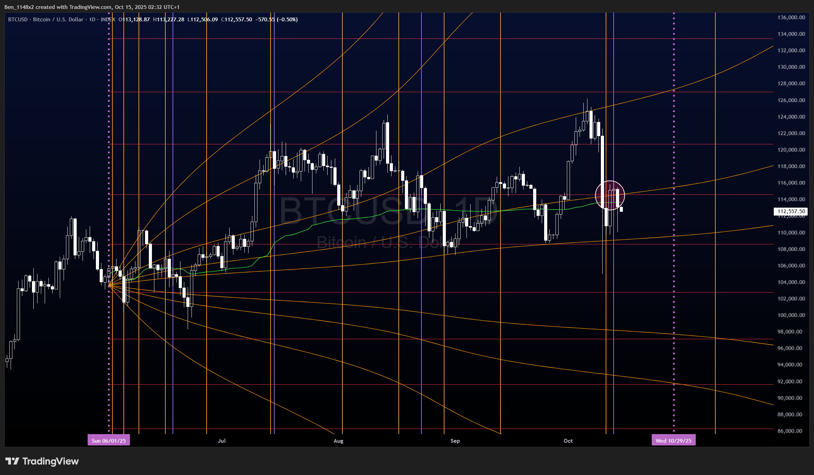
Task: Click the current price label 112,557.50
Action: tap(791, 211)
